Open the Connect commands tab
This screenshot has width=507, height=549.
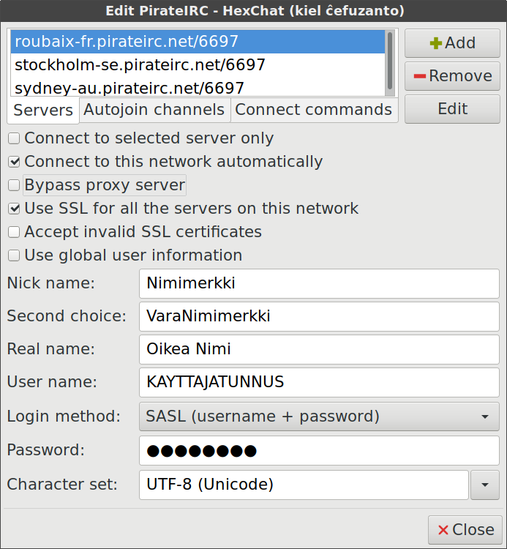[313, 110]
